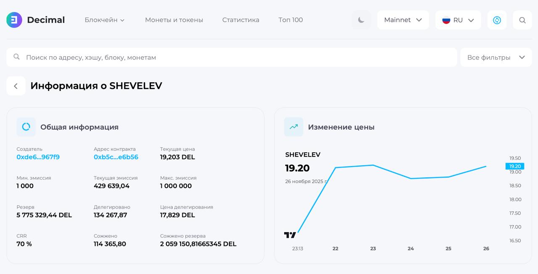Image resolution: width=538 pixels, height=274 pixels.
Task: Click chart date label 26
Action: pos(486,248)
